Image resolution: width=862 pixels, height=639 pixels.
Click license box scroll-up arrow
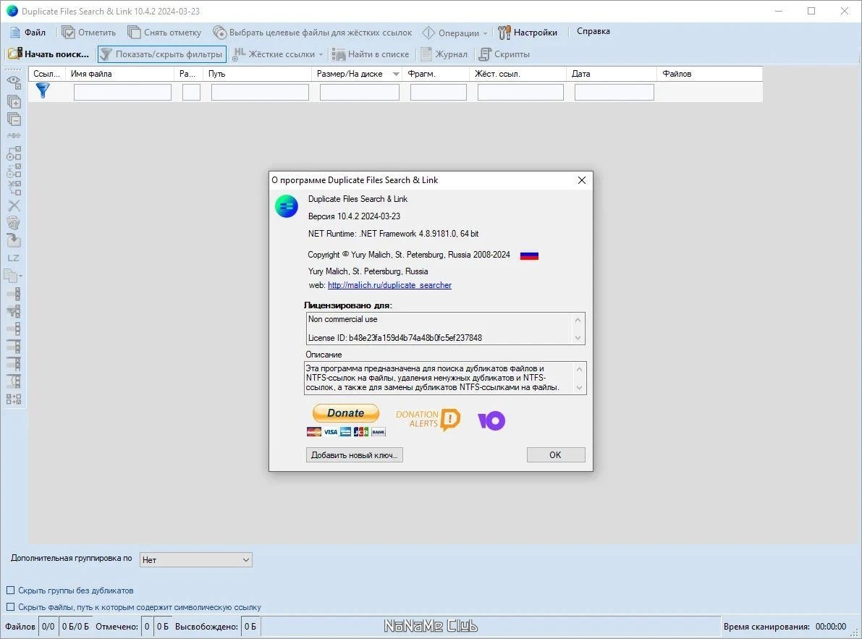coord(578,320)
